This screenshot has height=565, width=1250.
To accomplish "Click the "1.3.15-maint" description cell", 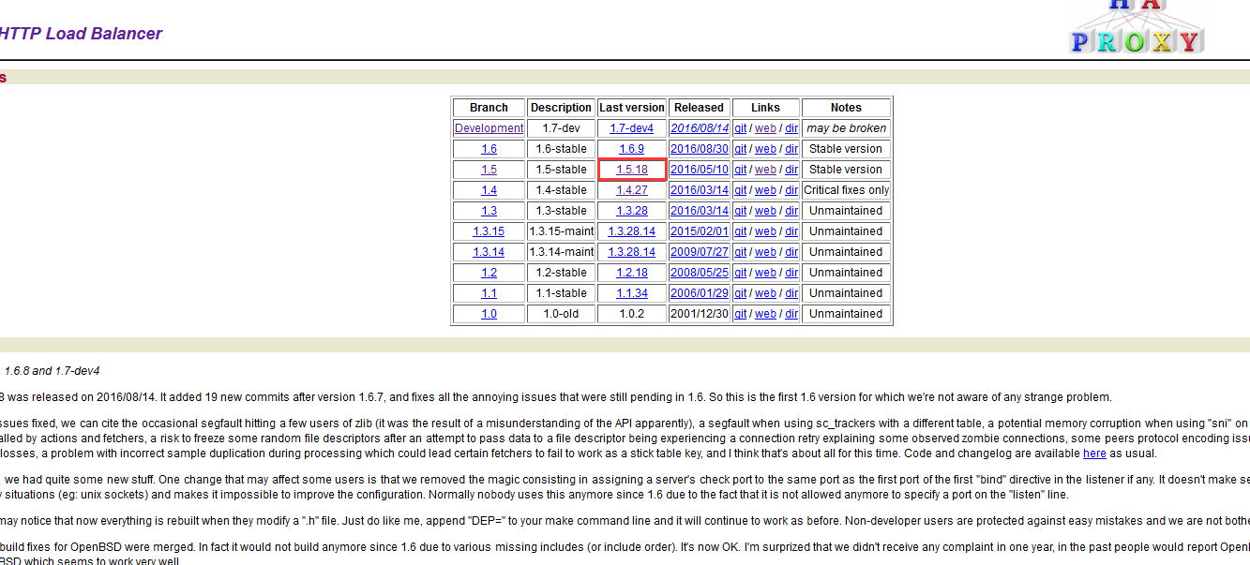I will tap(561, 231).
